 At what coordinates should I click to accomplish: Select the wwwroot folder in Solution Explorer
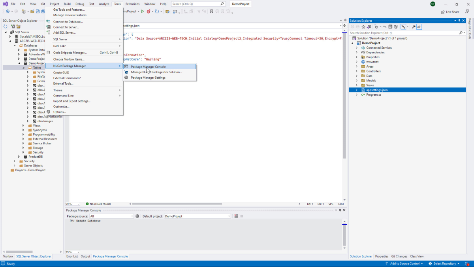coord(372,62)
